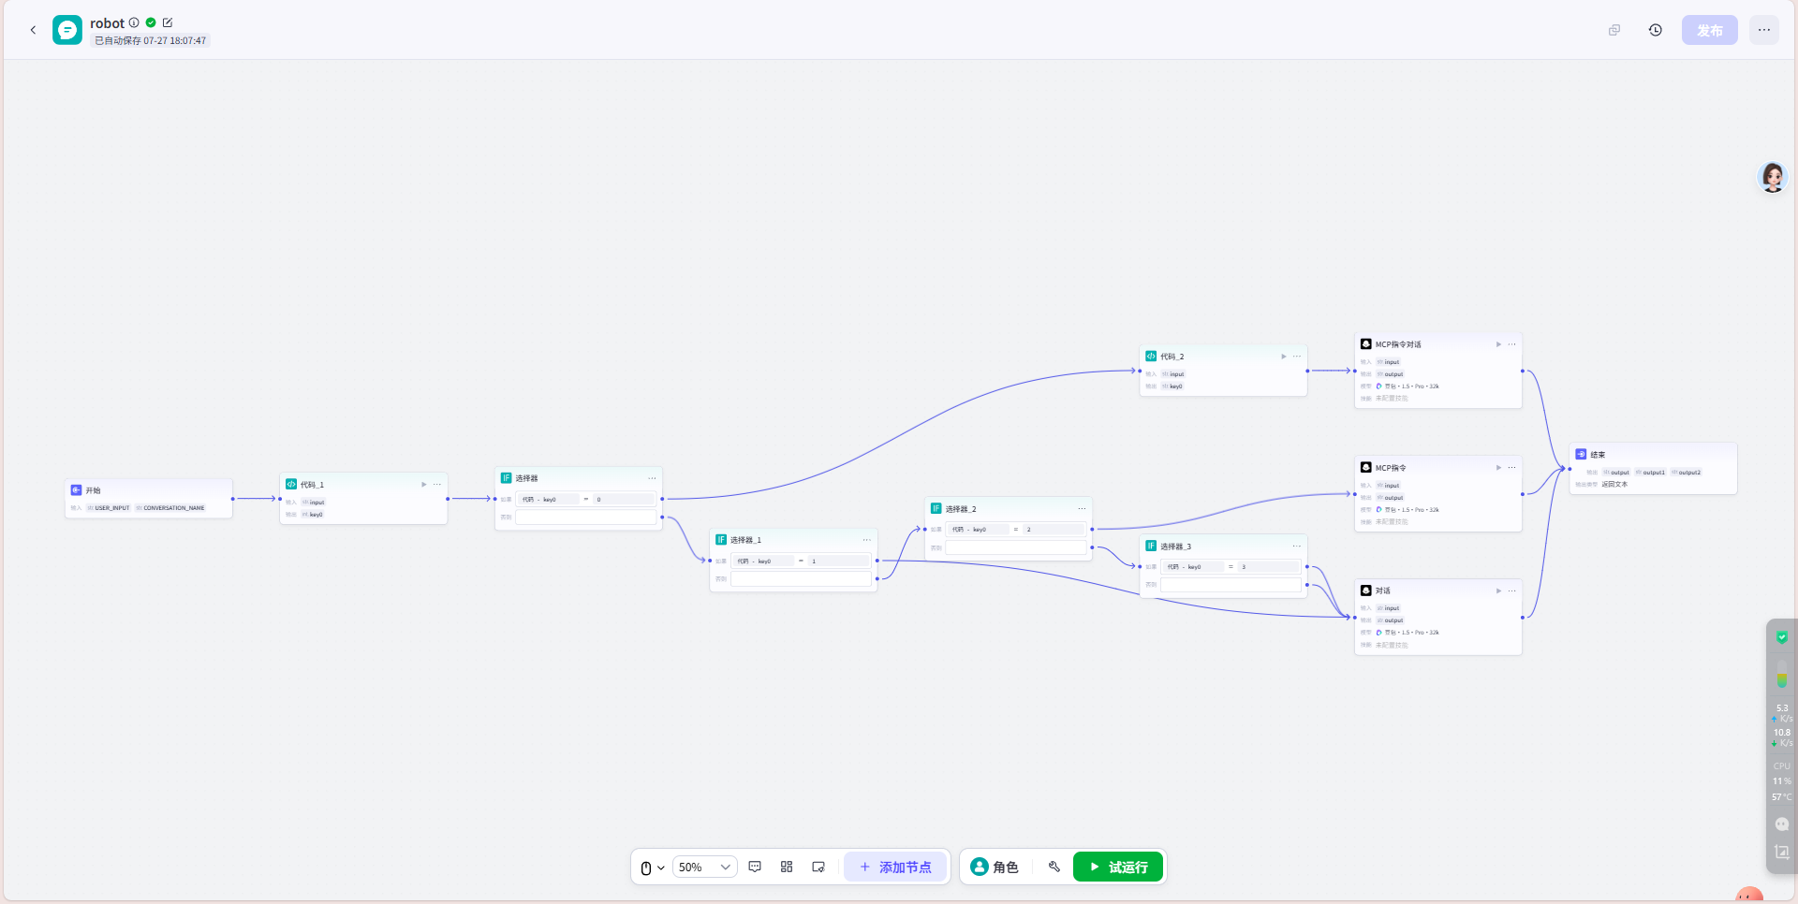The width and height of the screenshot is (1798, 904).
Task: Open the more options ellipsis menu
Action: pos(1763,30)
